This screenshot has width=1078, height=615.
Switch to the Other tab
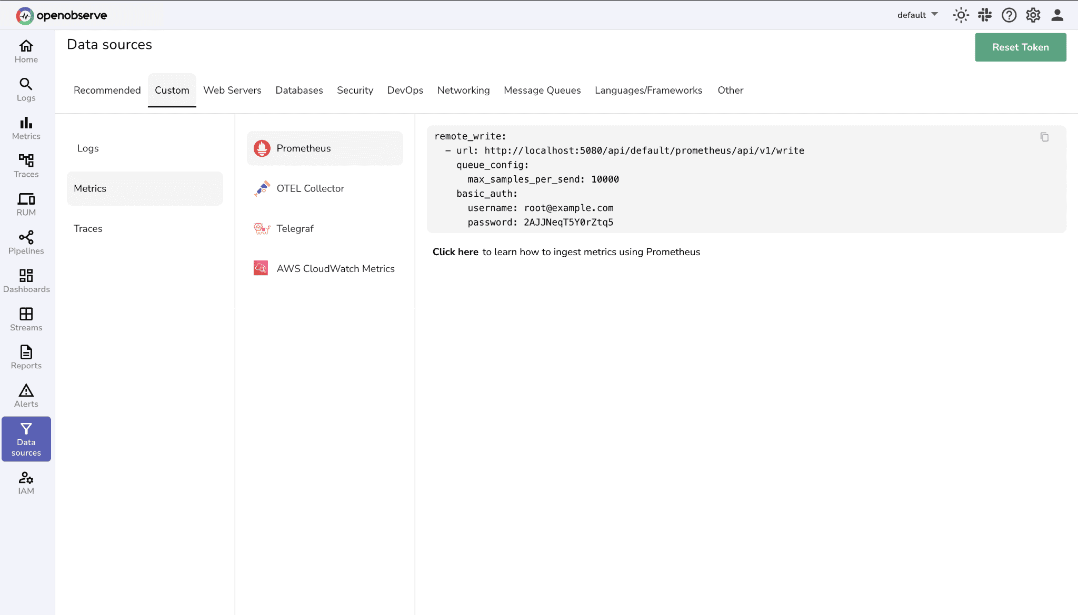pos(731,90)
